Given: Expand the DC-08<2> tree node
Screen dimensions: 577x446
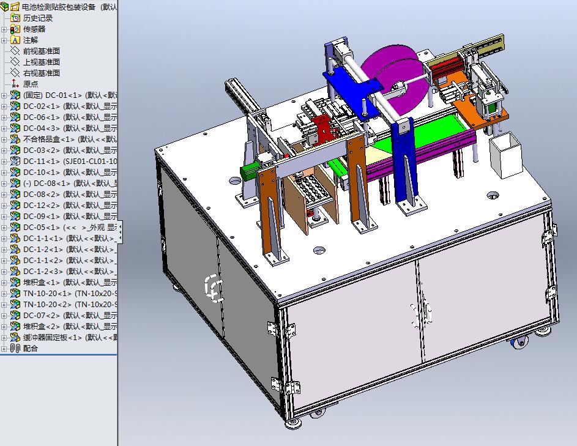Looking at the screenshot, I should point(4,195).
